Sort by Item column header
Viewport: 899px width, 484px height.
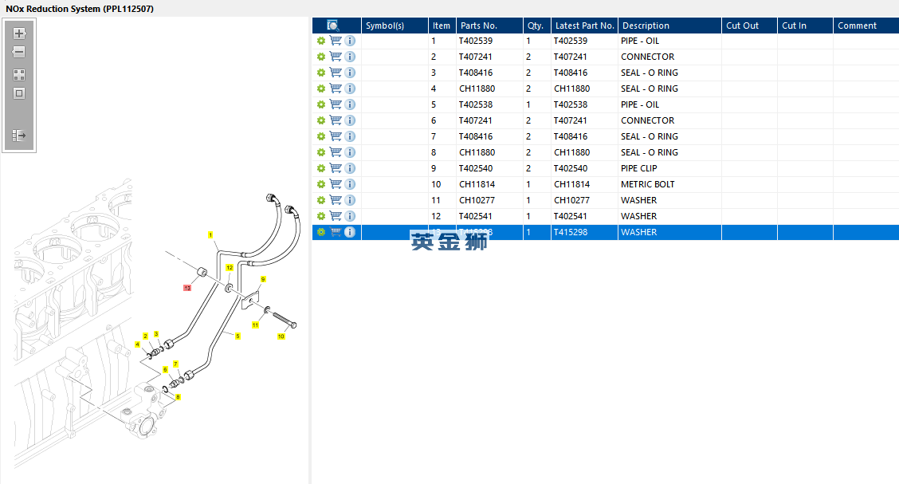[442, 26]
